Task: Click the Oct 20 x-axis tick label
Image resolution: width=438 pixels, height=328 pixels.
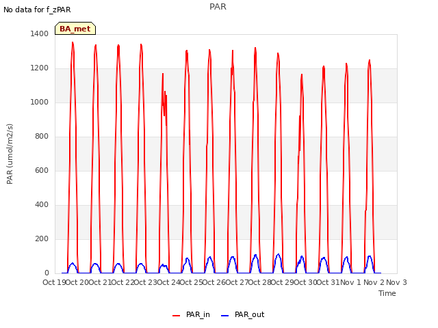Action: pyautogui.click(x=77, y=282)
